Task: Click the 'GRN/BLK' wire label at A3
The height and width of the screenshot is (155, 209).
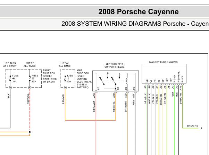Action: coord(145,99)
